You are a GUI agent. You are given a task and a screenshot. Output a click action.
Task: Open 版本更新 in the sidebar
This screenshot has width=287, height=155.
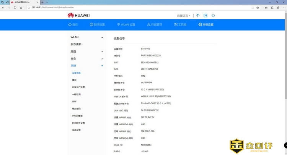[x=76, y=44]
